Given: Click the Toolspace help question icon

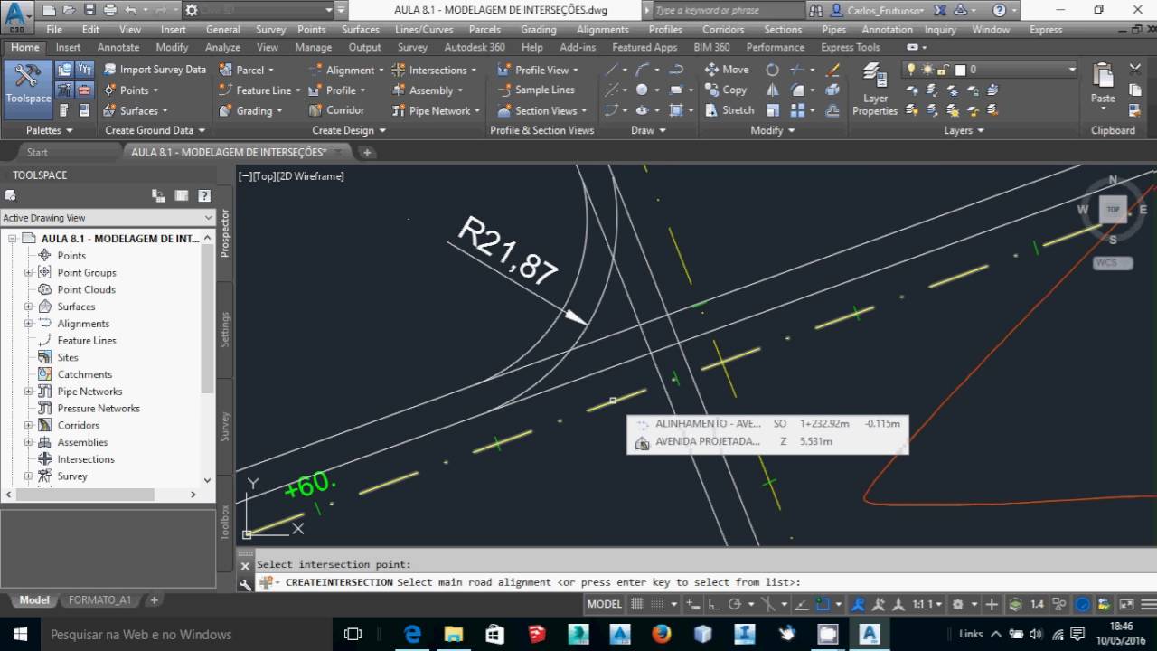Looking at the screenshot, I should tap(204, 195).
